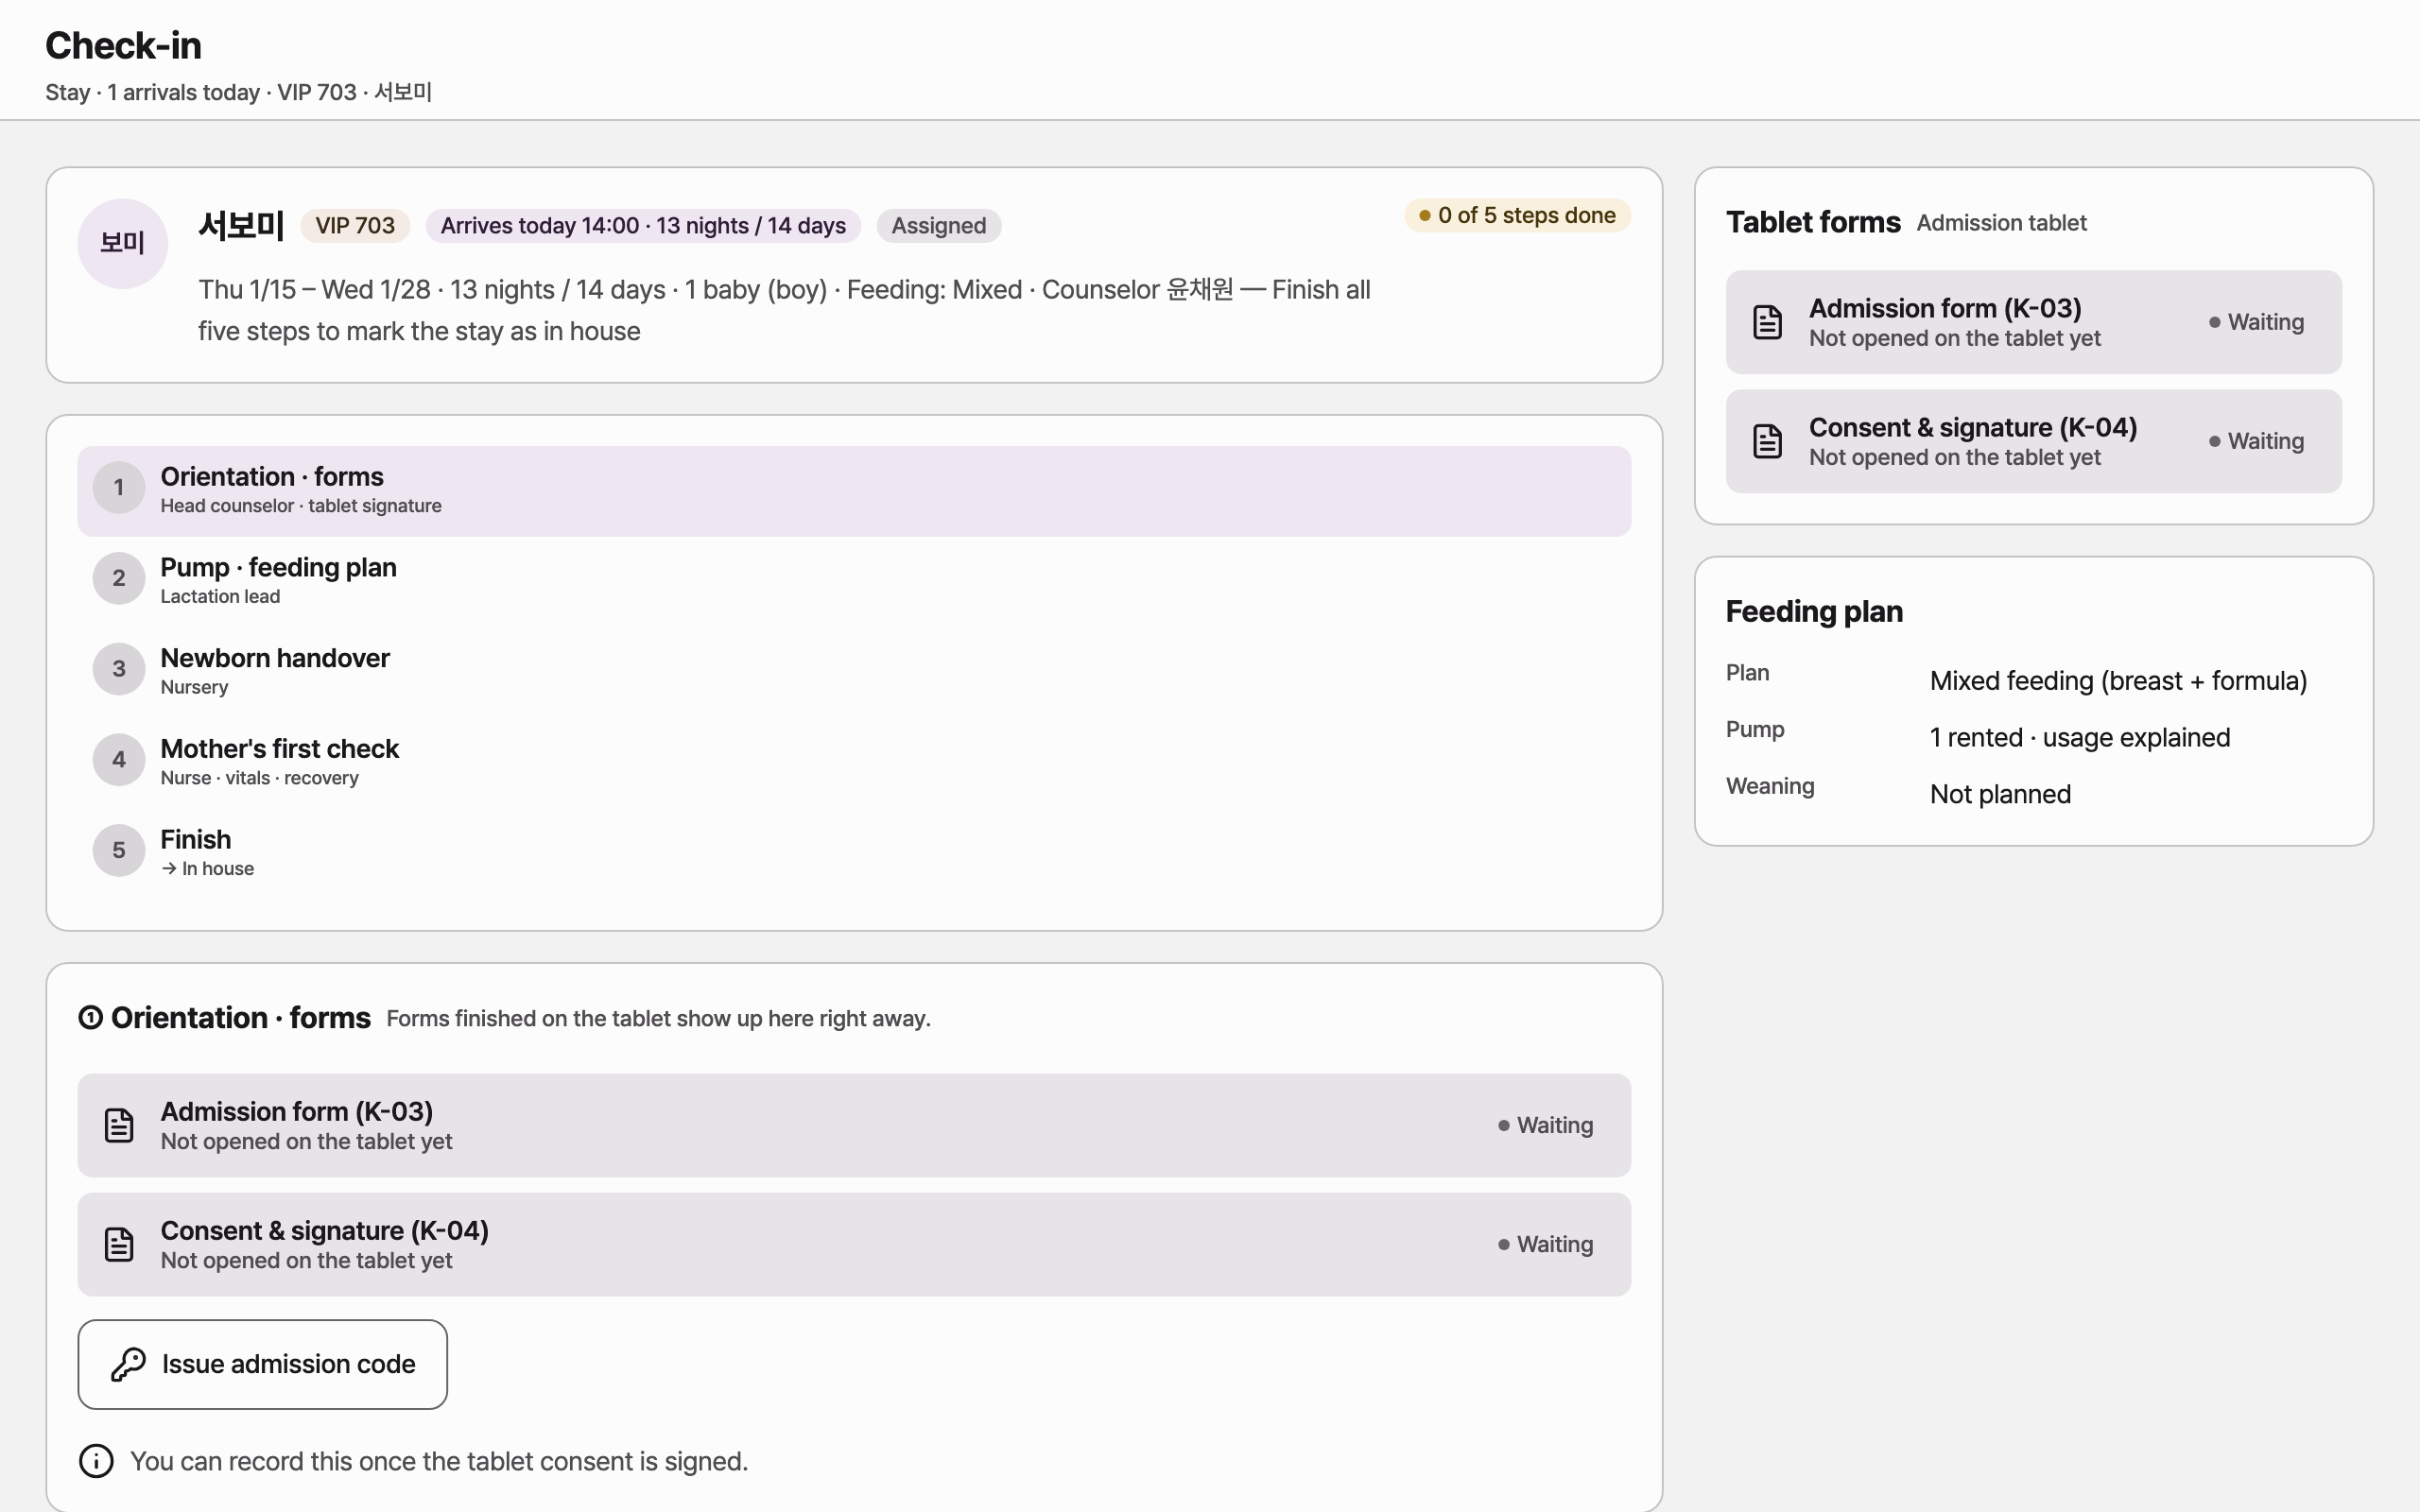Click the Waiting status of Consent & signature in Orientation section
This screenshot has width=2420, height=1512.
pyautogui.click(x=1545, y=1244)
